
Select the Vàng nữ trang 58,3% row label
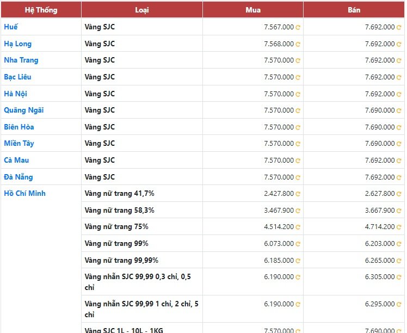[119, 210]
